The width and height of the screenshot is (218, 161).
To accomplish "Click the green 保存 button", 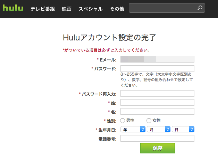I will point(158,148).
